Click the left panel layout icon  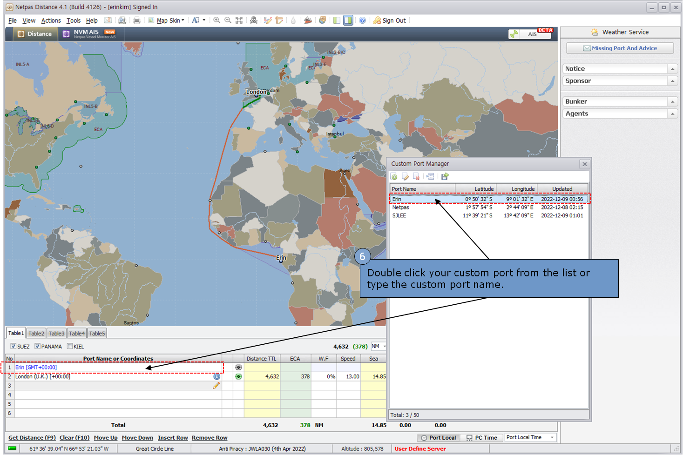337,20
